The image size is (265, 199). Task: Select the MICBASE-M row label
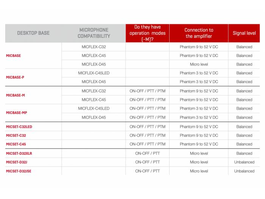16,95
